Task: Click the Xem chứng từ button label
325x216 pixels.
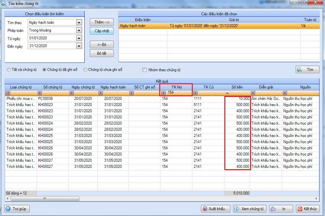Action: pyautogui.click(x=252, y=209)
